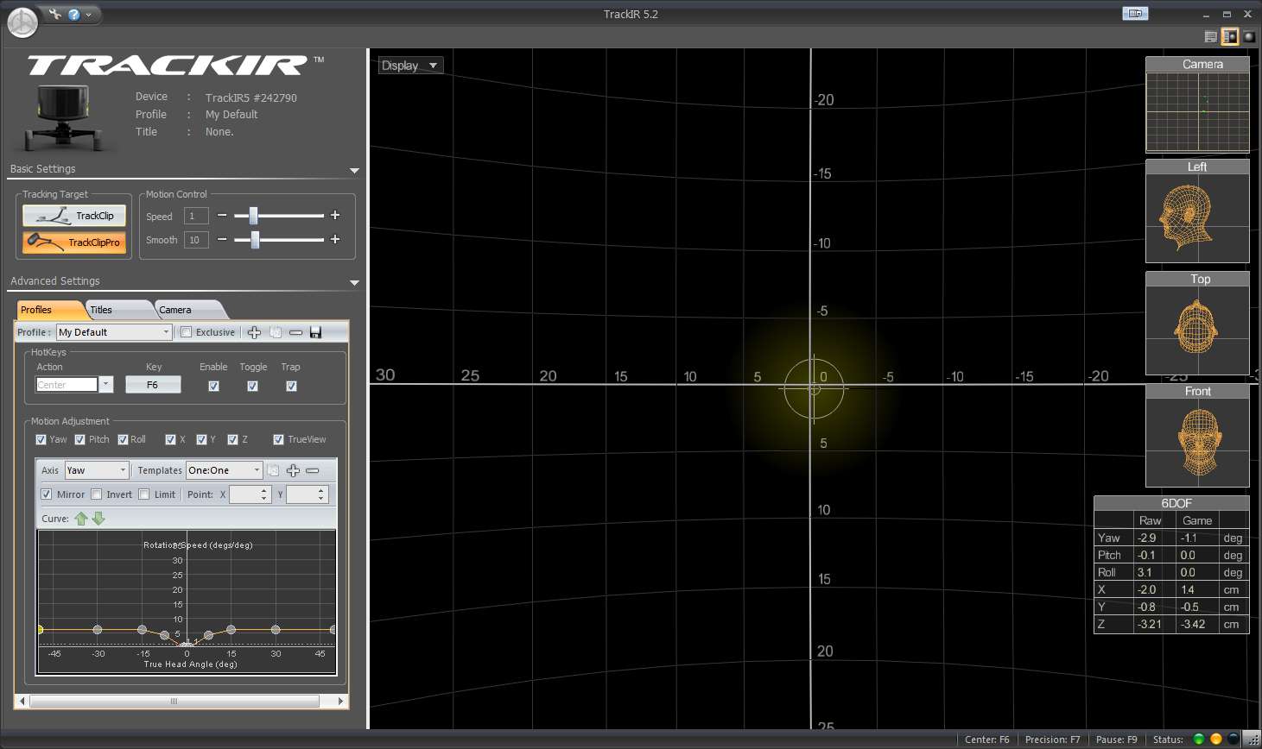Click the Smooth value input field

(x=196, y=240)
